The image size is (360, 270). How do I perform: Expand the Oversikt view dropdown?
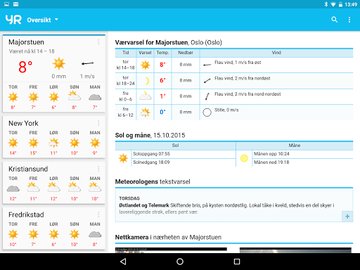(43, 20)
